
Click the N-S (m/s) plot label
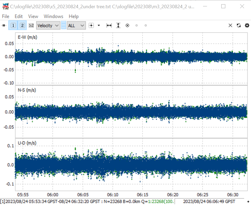tap(27, 90)
